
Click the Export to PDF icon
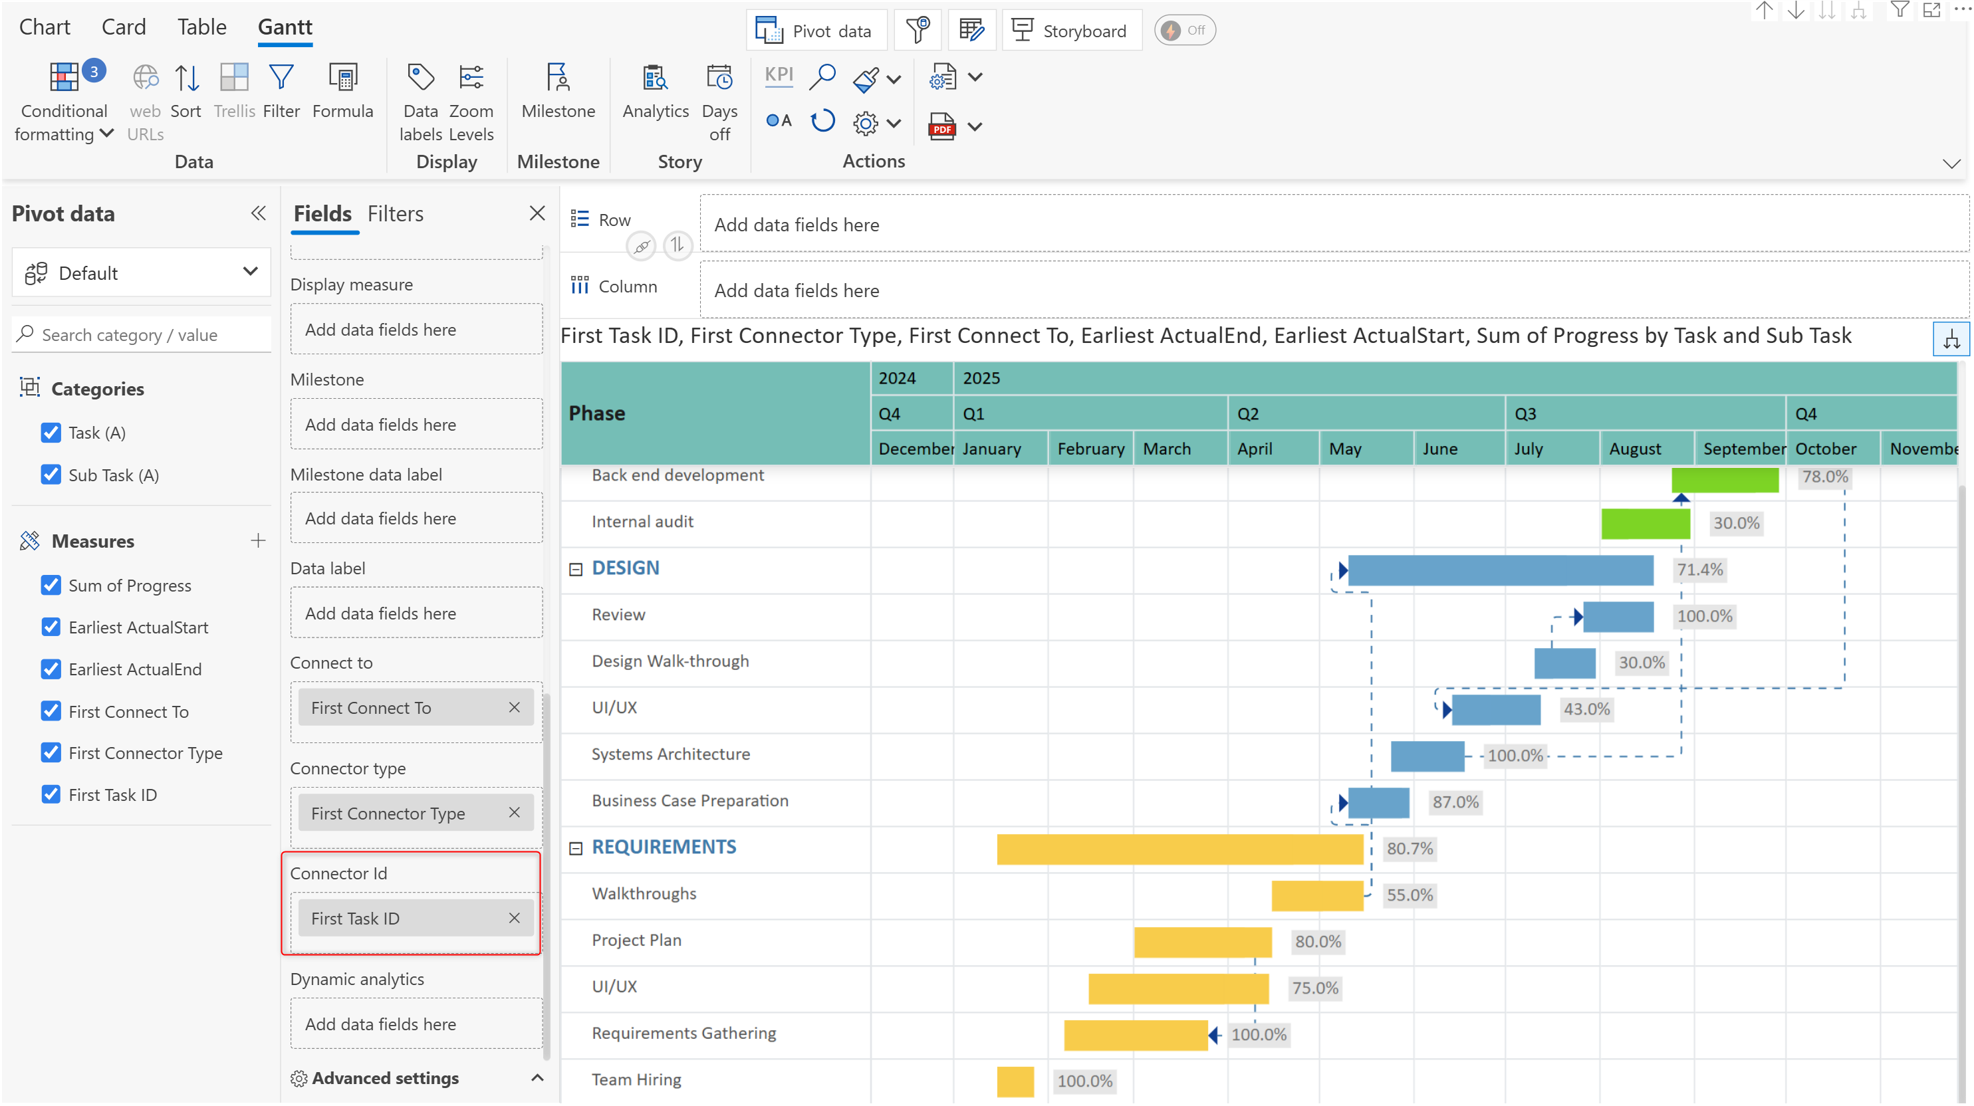coord(941,126)
